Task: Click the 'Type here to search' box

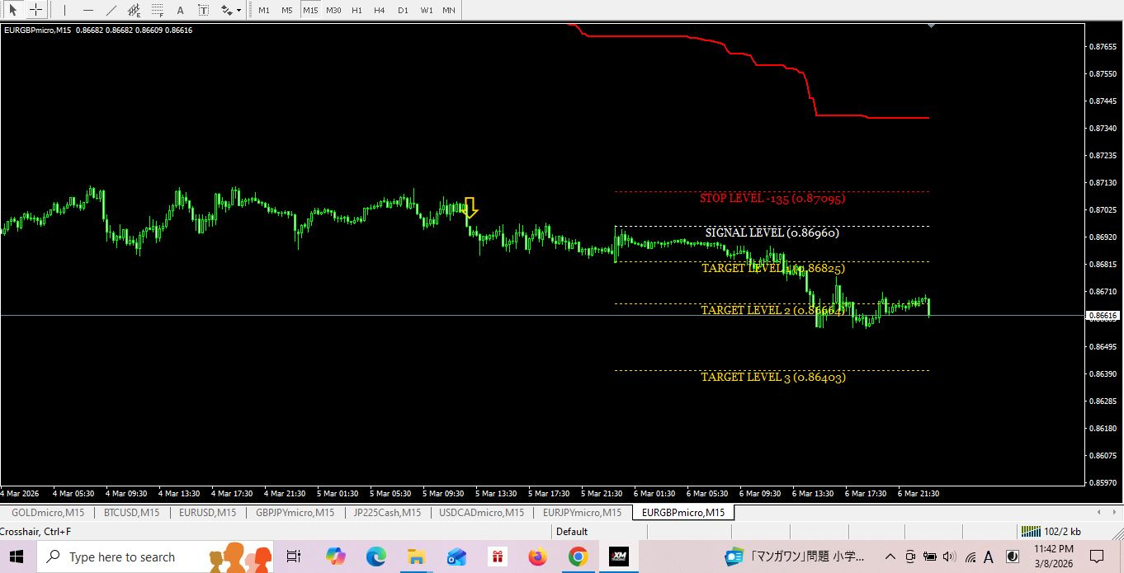Action: [157, 557]
